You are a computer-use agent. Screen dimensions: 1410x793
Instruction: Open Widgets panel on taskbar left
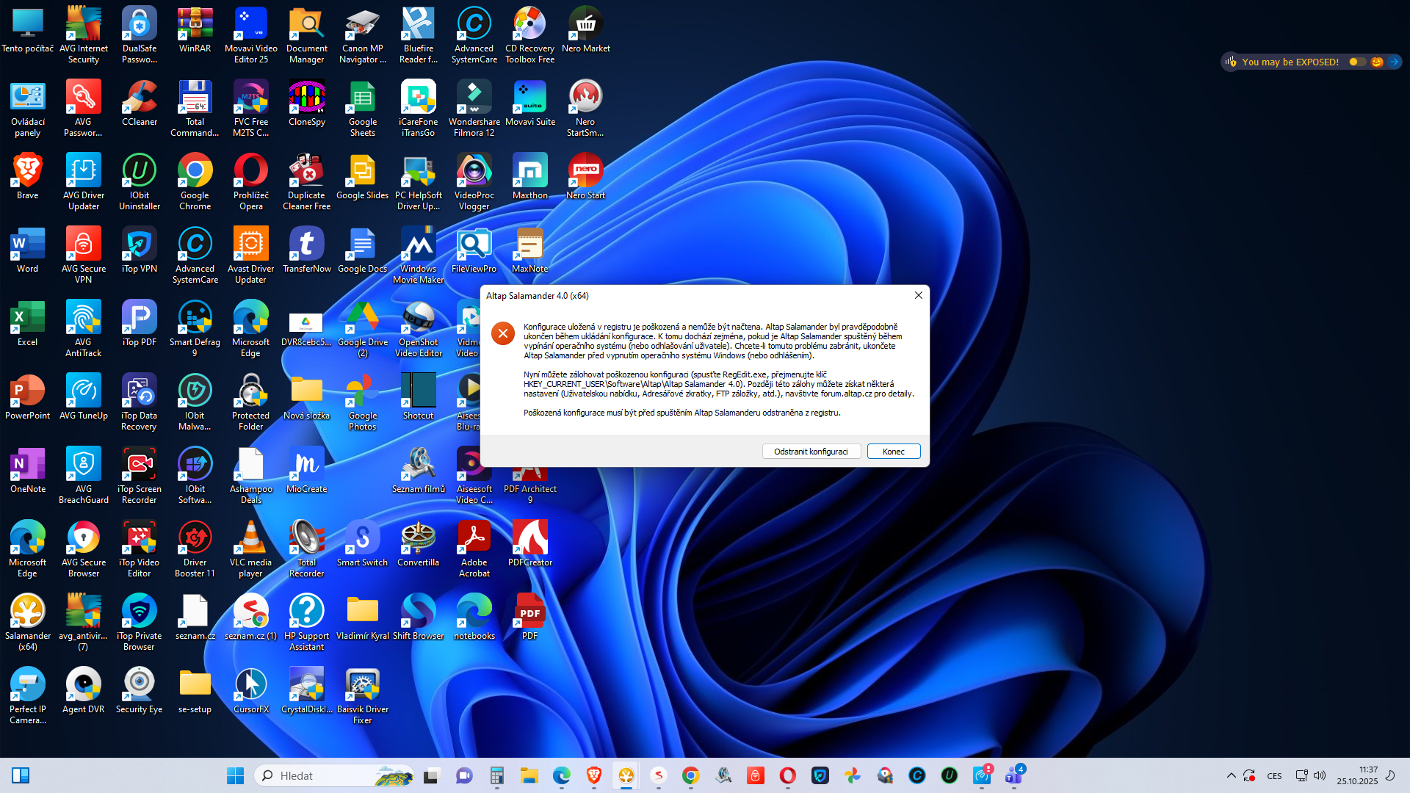21,775
